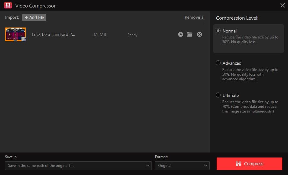The width and height of the screenshot is (288, 175).
Task: Remove the Luck be a Landlord file from the list
Action: 199,34
